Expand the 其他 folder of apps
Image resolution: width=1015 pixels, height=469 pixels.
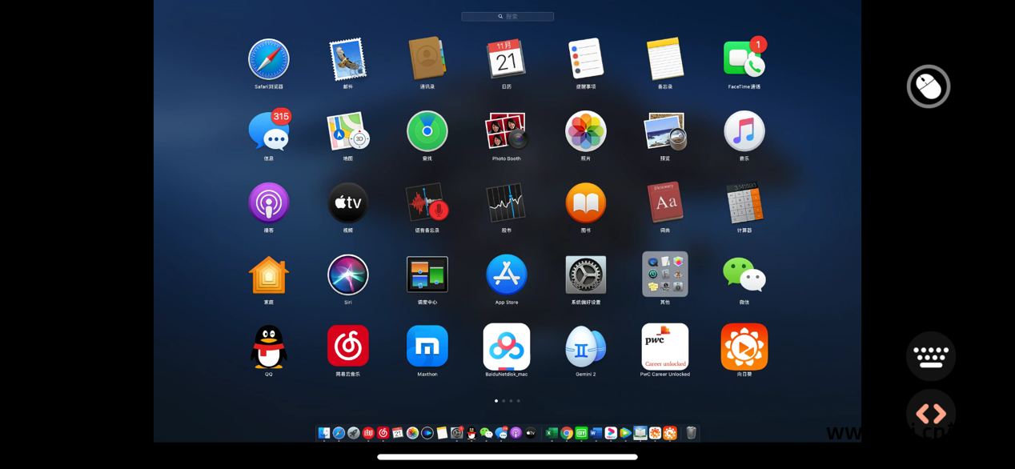665,275
